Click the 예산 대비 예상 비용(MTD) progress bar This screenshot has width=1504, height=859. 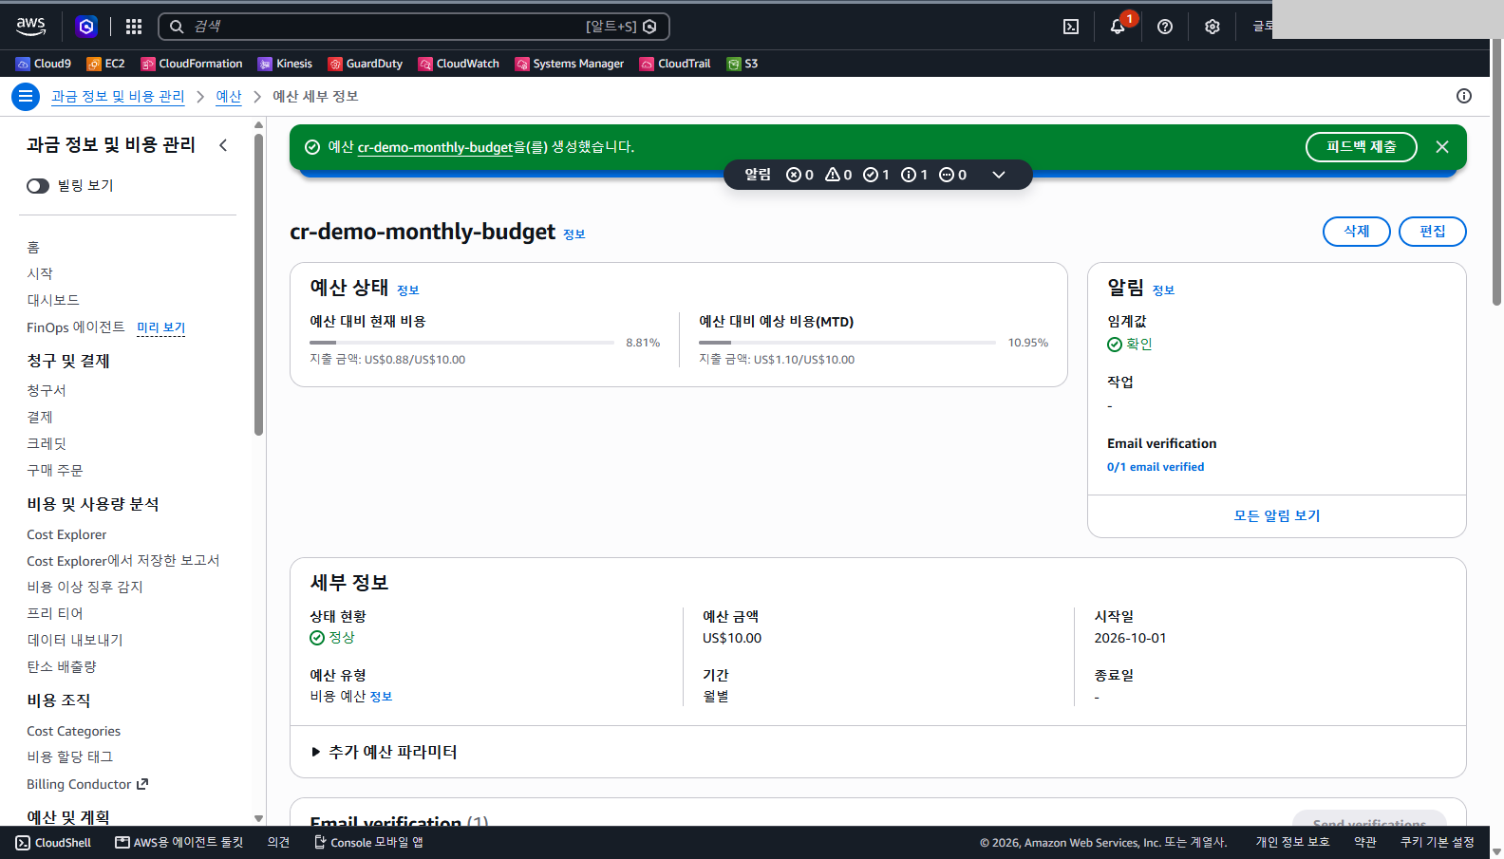(x=847, y=343)
